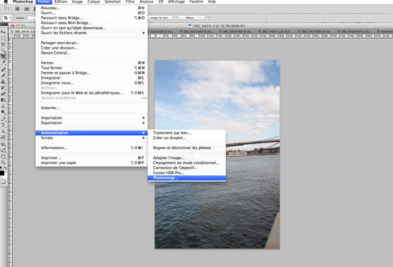393x267 pixels.
Task: Switch to the DSC_0426.NEF tab
Action: point(355,31)
